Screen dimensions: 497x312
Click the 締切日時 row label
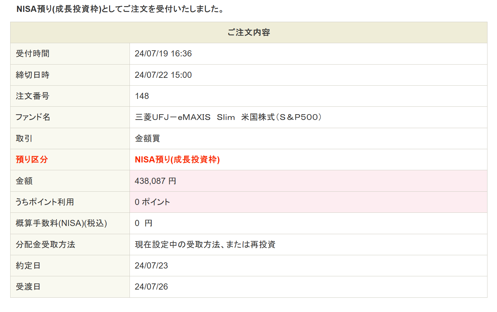(x=33, y=75)
